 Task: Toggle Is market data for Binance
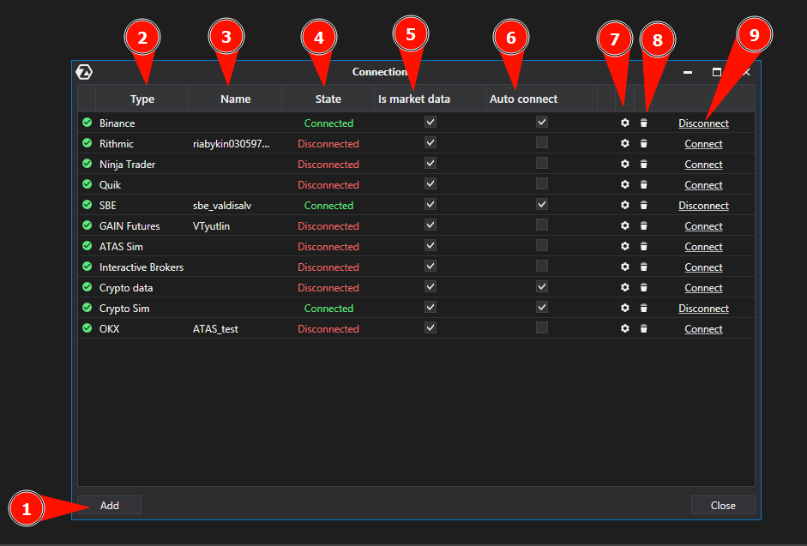point(431,122)
